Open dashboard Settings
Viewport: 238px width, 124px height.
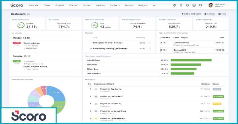pos(210,14)
